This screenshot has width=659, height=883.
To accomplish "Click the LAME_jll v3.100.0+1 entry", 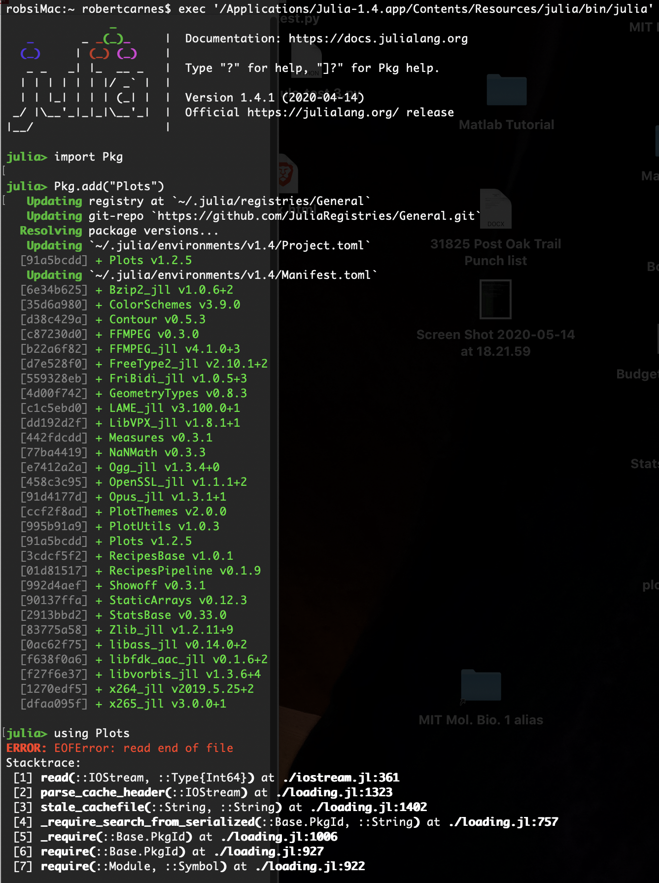I will pos(174,408).
